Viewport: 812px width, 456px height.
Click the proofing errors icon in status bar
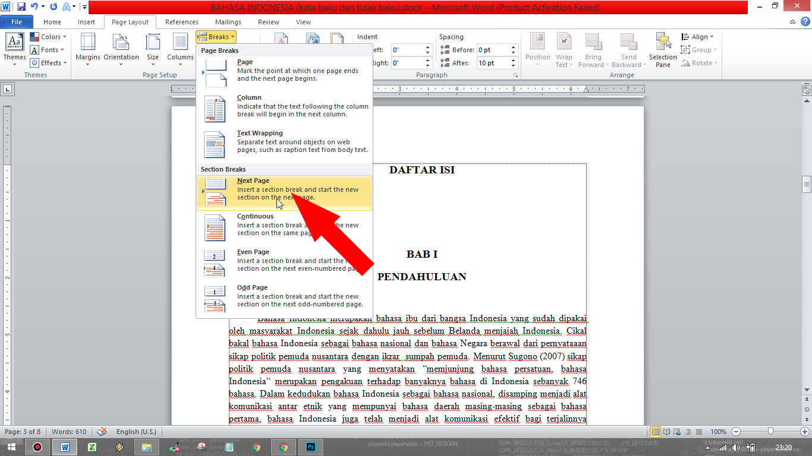pyautogui.click(x=102, y=432)
